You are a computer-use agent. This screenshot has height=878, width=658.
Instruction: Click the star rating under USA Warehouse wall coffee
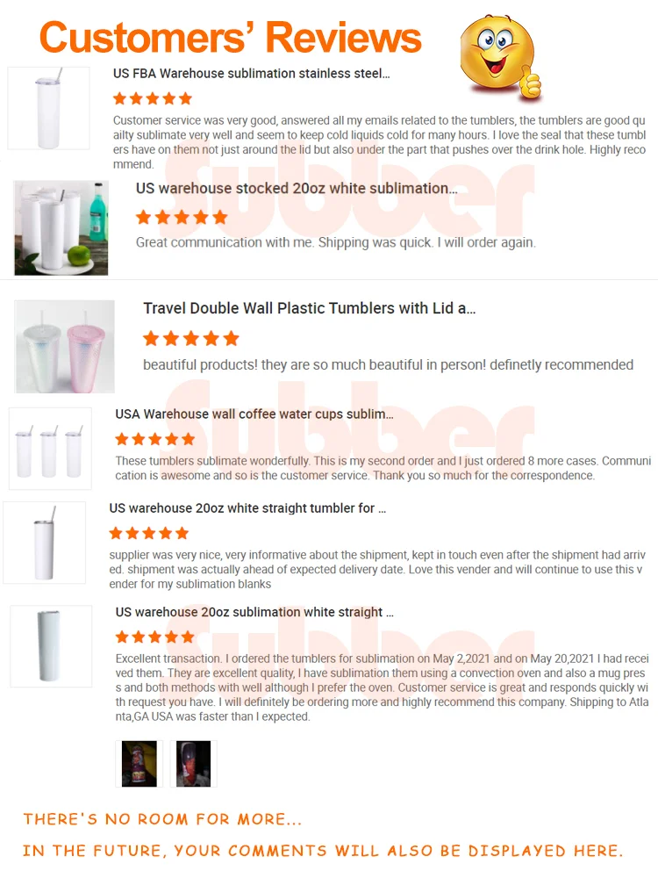point(154,439)
